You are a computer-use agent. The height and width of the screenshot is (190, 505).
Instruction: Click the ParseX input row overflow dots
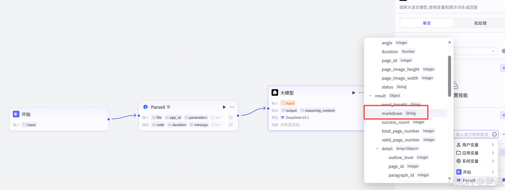click(231, 117)
